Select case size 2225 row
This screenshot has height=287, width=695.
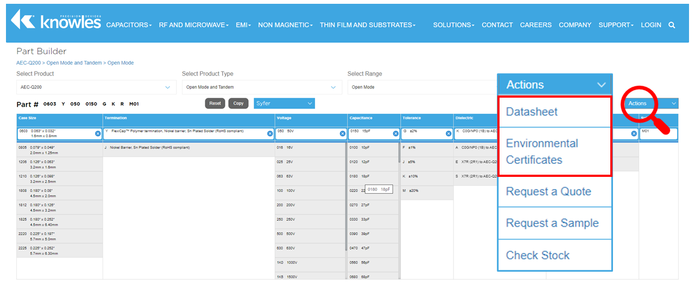(60, 250)
